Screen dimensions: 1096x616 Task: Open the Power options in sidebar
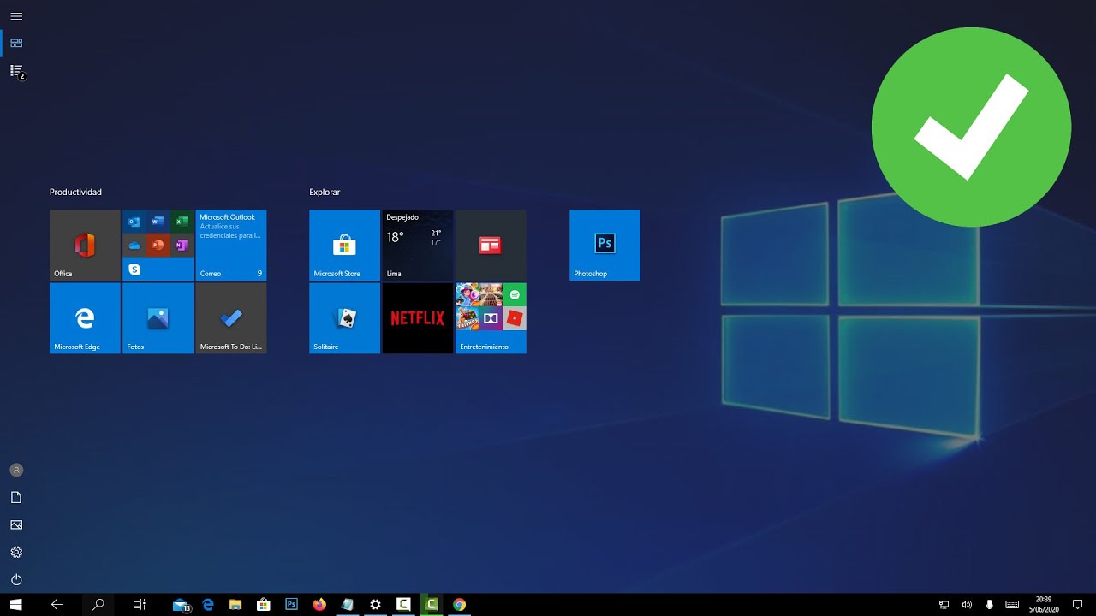[16, 579]
